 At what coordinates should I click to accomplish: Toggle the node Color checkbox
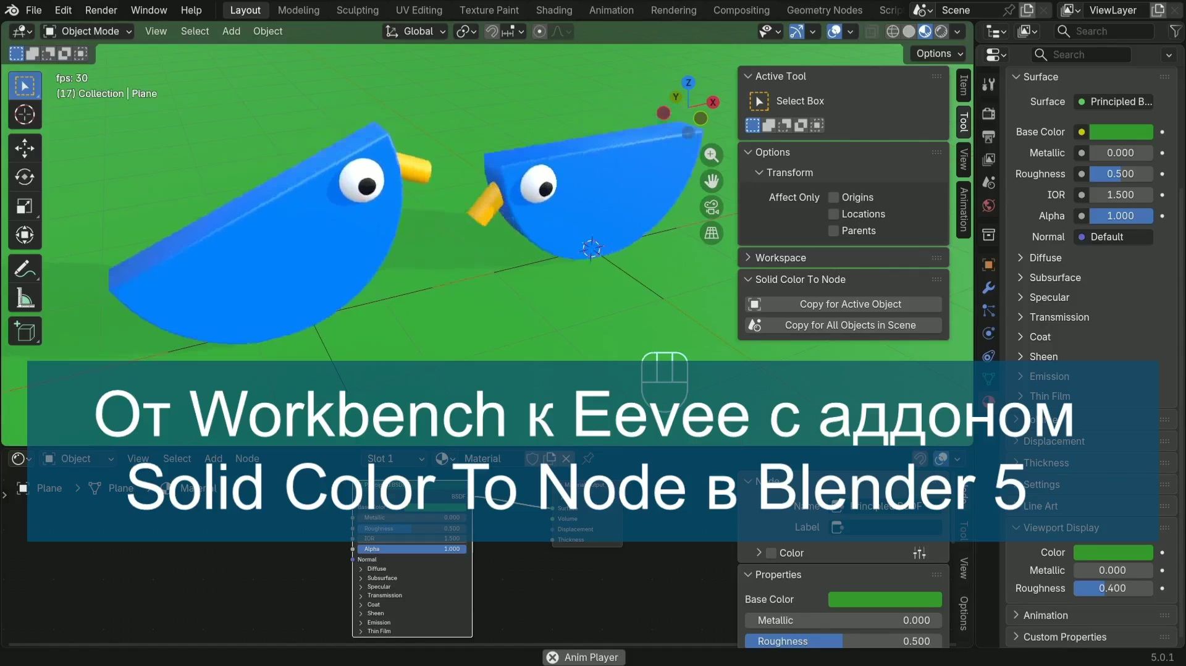click(771, 553)
